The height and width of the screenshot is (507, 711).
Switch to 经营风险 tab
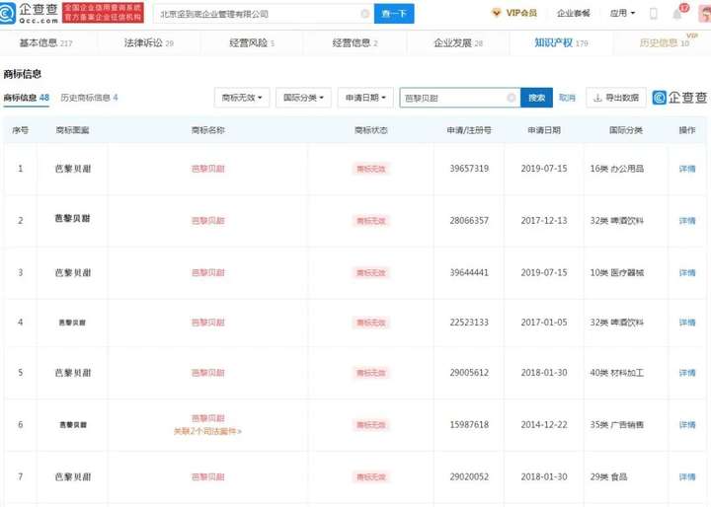click(x=252, y=43)
